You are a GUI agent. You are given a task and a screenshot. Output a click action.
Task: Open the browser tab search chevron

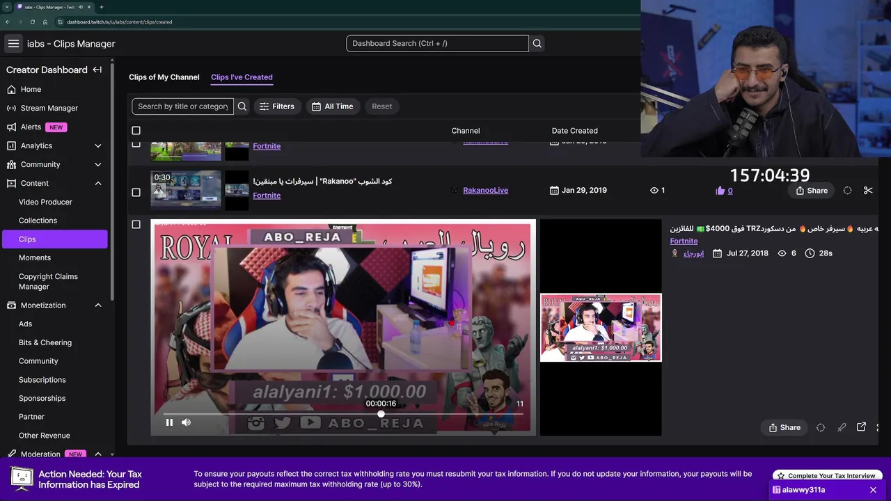(x=7, y=7)
